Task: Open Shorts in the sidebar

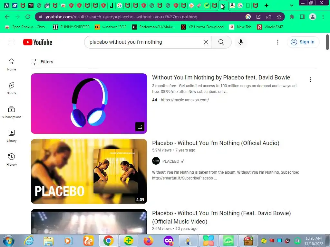Action: (x=12, y=88)
